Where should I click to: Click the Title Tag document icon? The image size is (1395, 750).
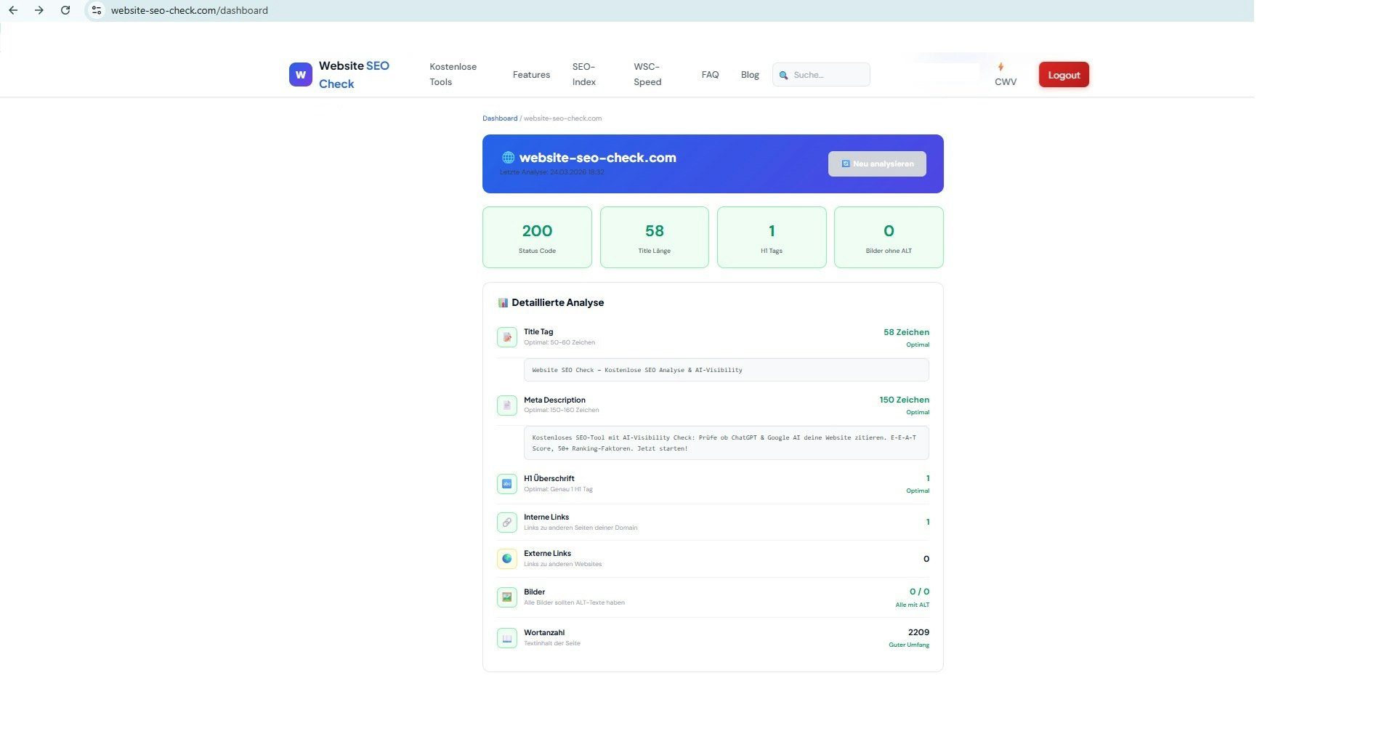[x=506, y=336]
